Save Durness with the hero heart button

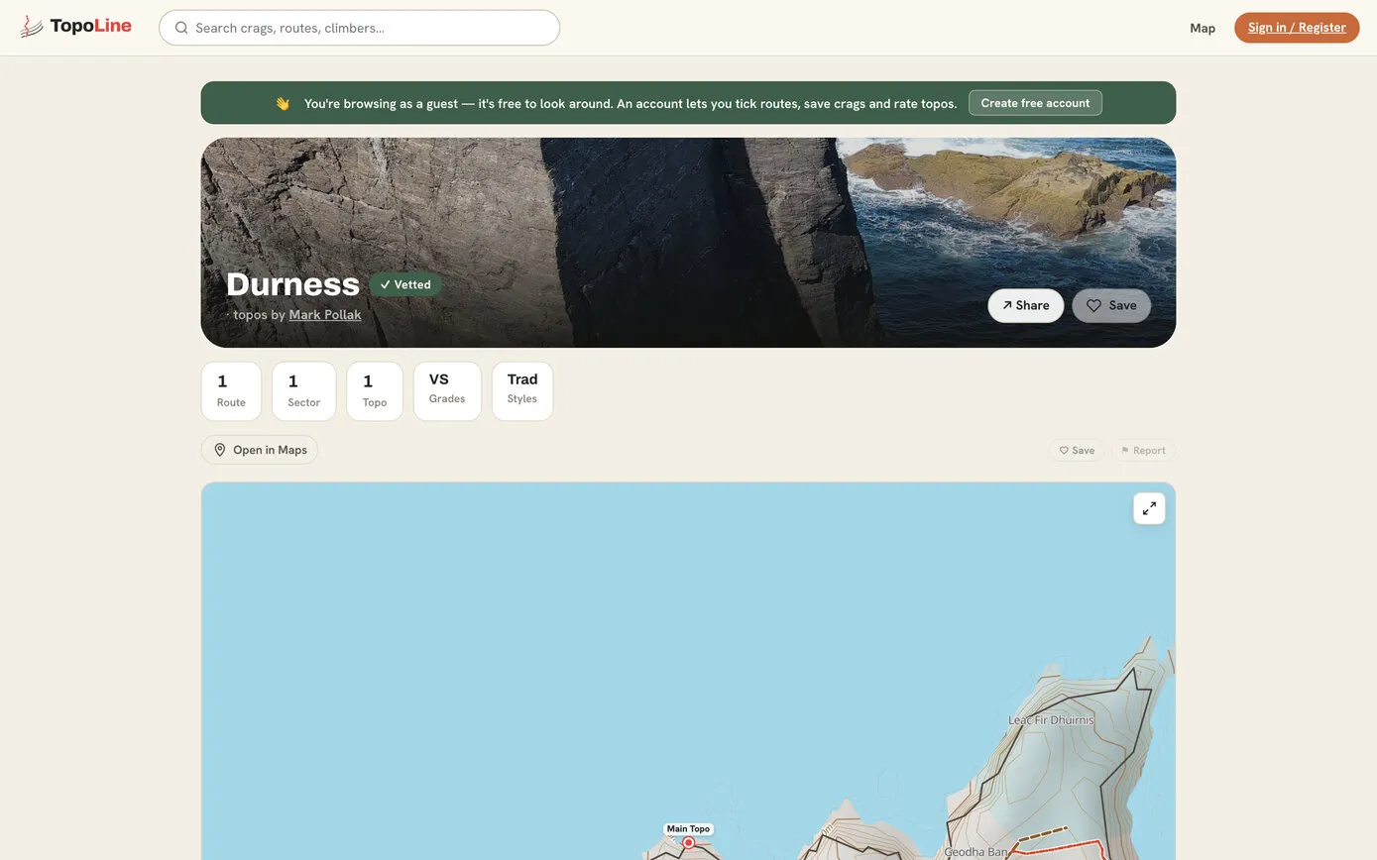coord(1111,305)
